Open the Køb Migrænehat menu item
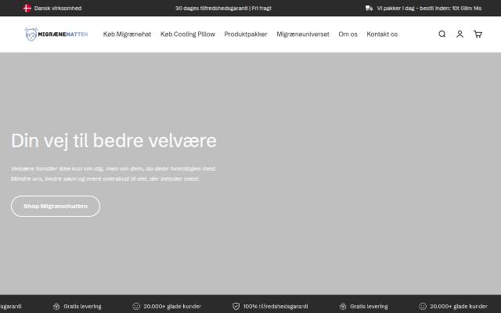Screen dimensions: 501x313 pyautogui.click(x=127, y=34)
